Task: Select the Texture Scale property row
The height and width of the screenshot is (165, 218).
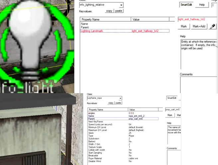Action: 123,147
